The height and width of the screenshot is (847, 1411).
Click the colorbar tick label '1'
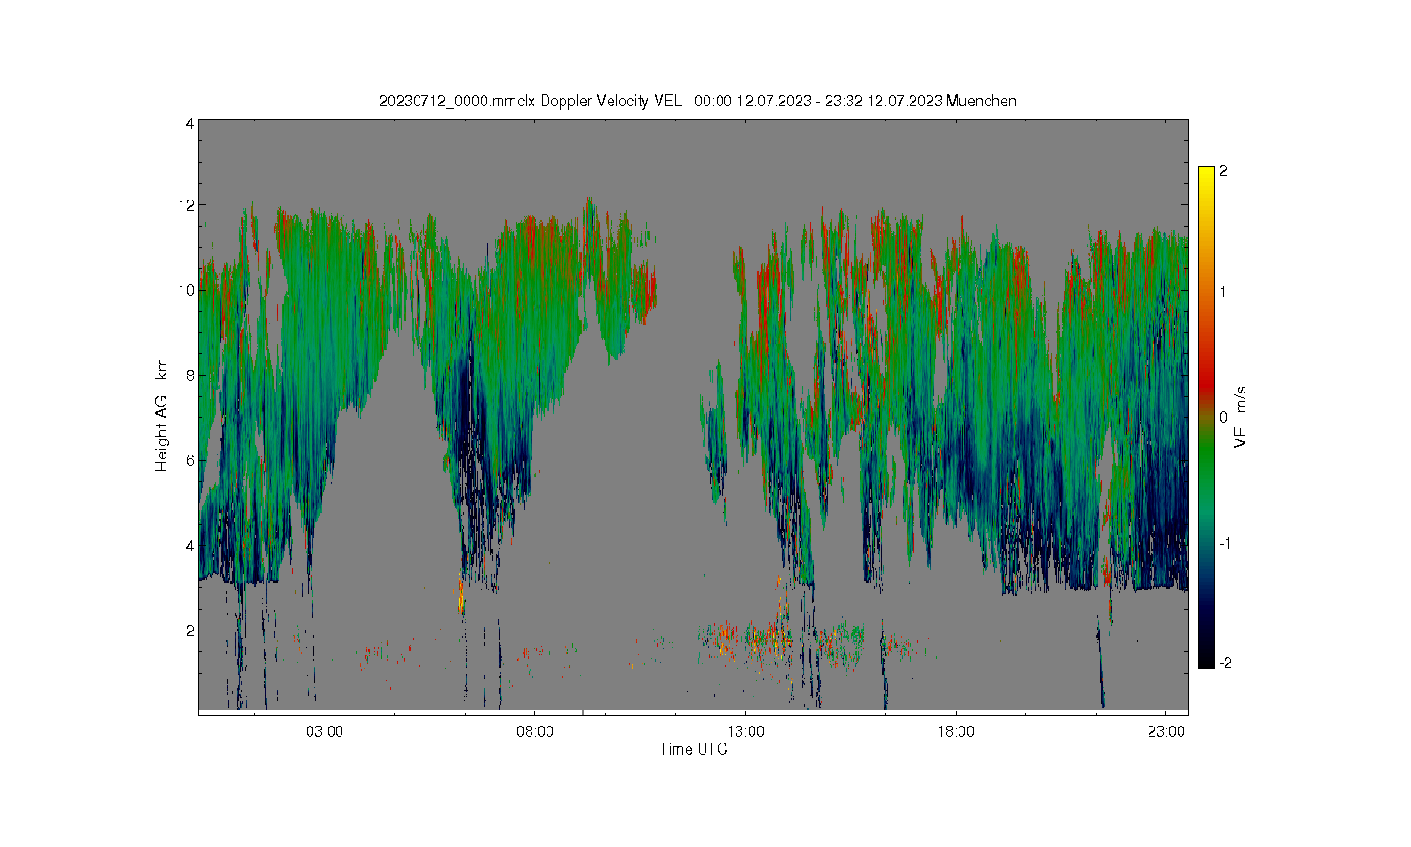coord(1223,292)
